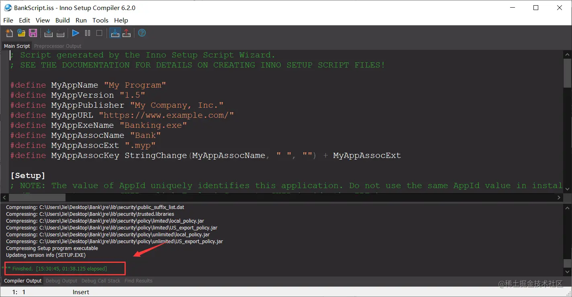This screenshot has height=297, width=572.
Task: Select the Debug Output tab
Action: tap(61, 281)
